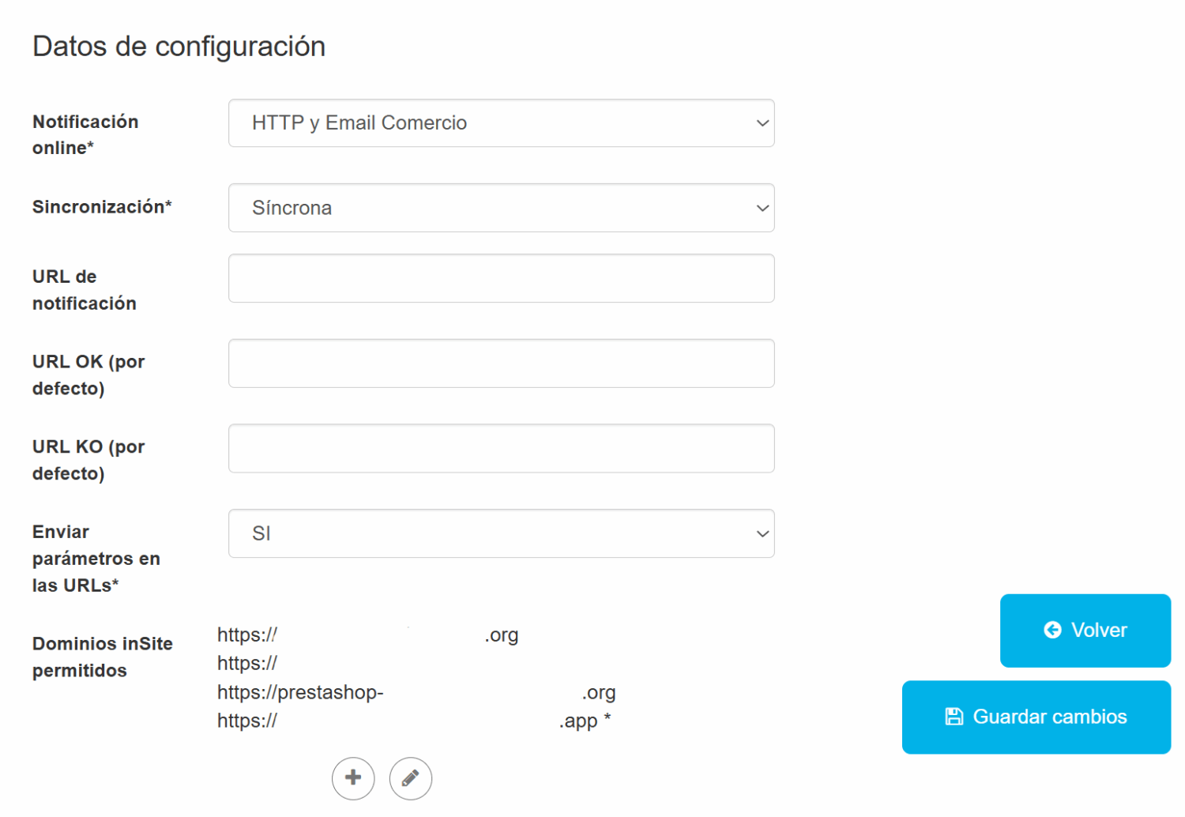This screenshot has width=1185, height=817.
Task: Select the prestashop domain entry
Action: click(x=416, y=693)
